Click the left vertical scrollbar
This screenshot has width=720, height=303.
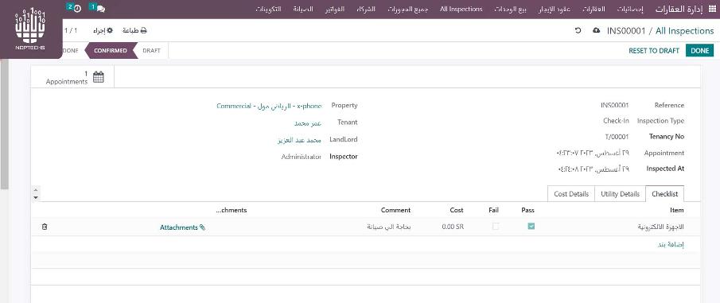click(4, 124)
